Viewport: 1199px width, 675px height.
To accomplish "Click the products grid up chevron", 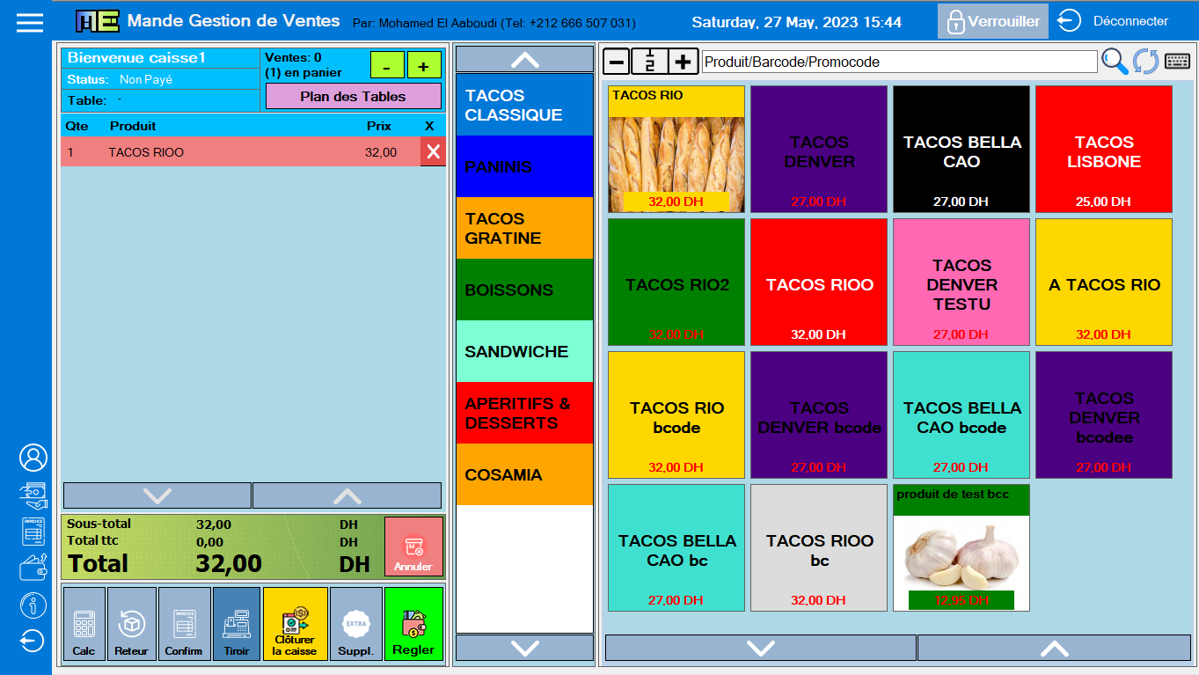I will coord(1054,649).
